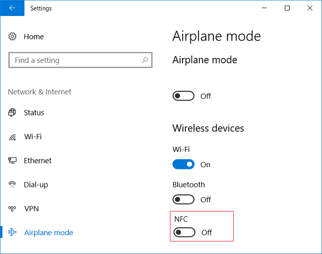Turn on the Airplane mode toggle
This screenshot has height=254, width=322.
[183, 96]
